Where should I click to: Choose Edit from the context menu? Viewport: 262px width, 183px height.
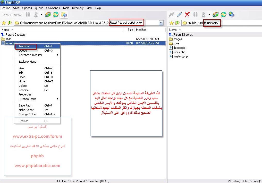click(x=37, y=73)
